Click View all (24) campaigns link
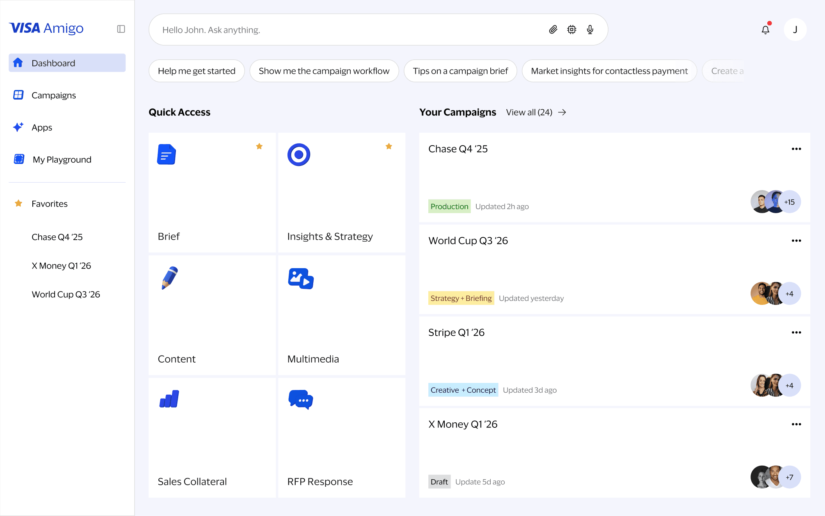This screenshot has height=516, width=825. point(536,112)
